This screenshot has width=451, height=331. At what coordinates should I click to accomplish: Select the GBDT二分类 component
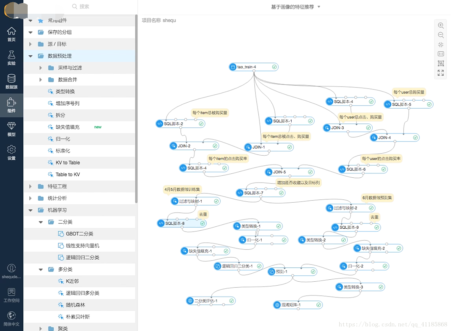point(79,234)
